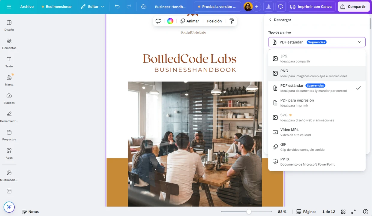Click the Compartir button
372x216 pixels.
point(353,7)
